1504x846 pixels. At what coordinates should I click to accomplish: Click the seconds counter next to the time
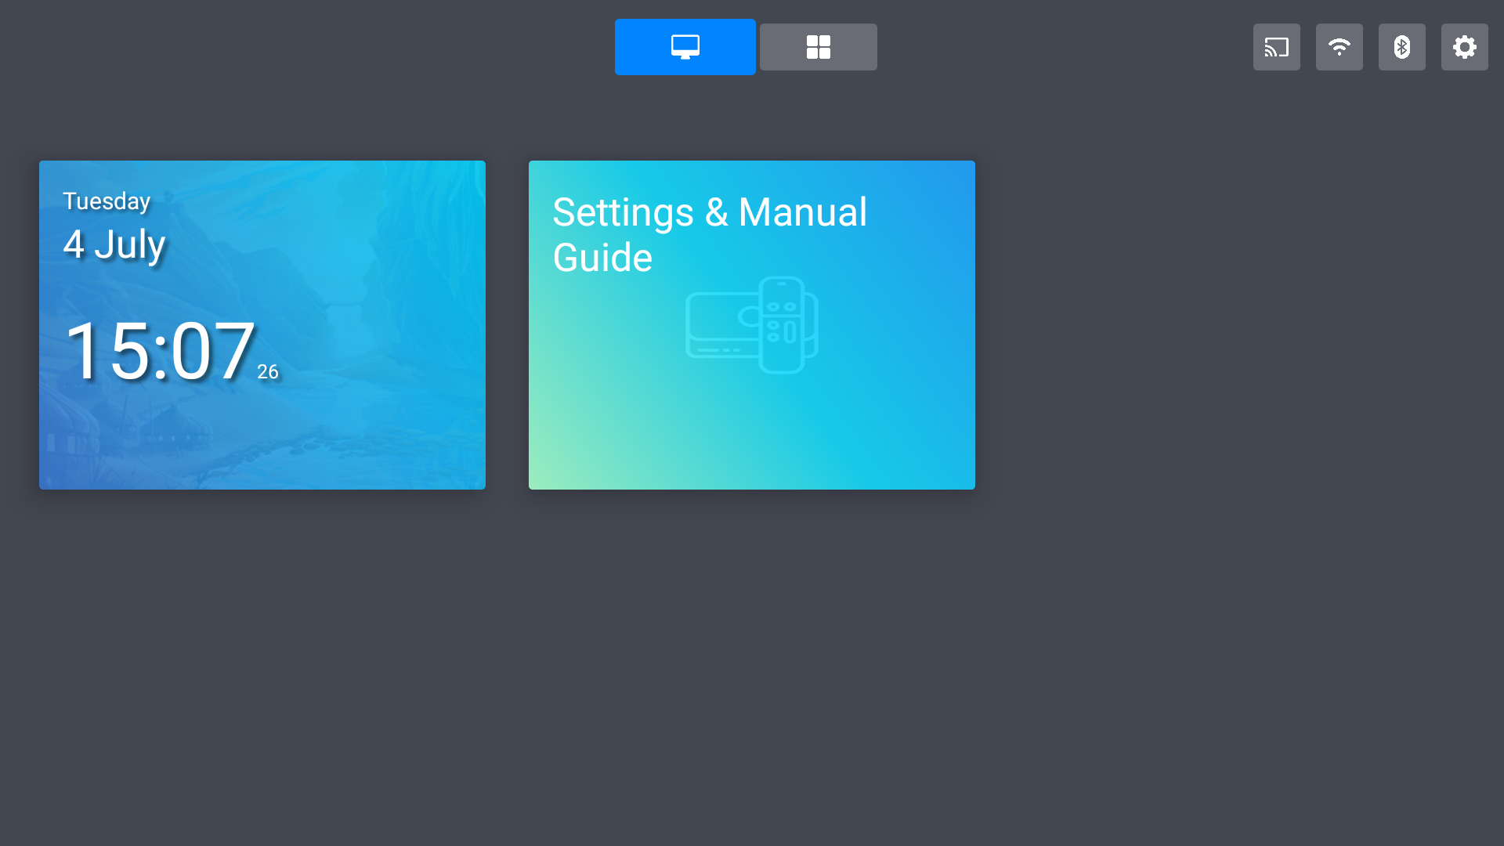click(267, 372)
